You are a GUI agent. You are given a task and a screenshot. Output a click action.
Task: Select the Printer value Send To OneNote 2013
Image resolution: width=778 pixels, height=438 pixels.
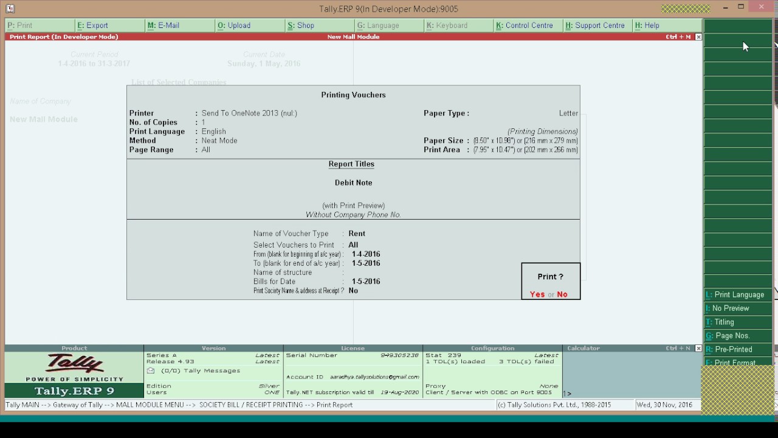pos(249,113)
